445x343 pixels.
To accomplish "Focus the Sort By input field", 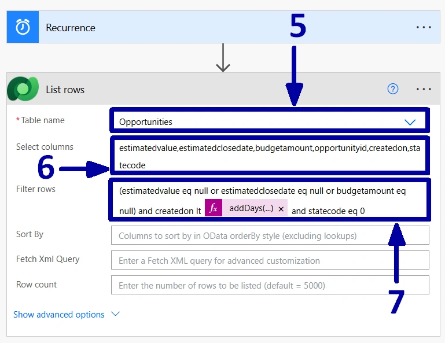I will coord(270,235).
